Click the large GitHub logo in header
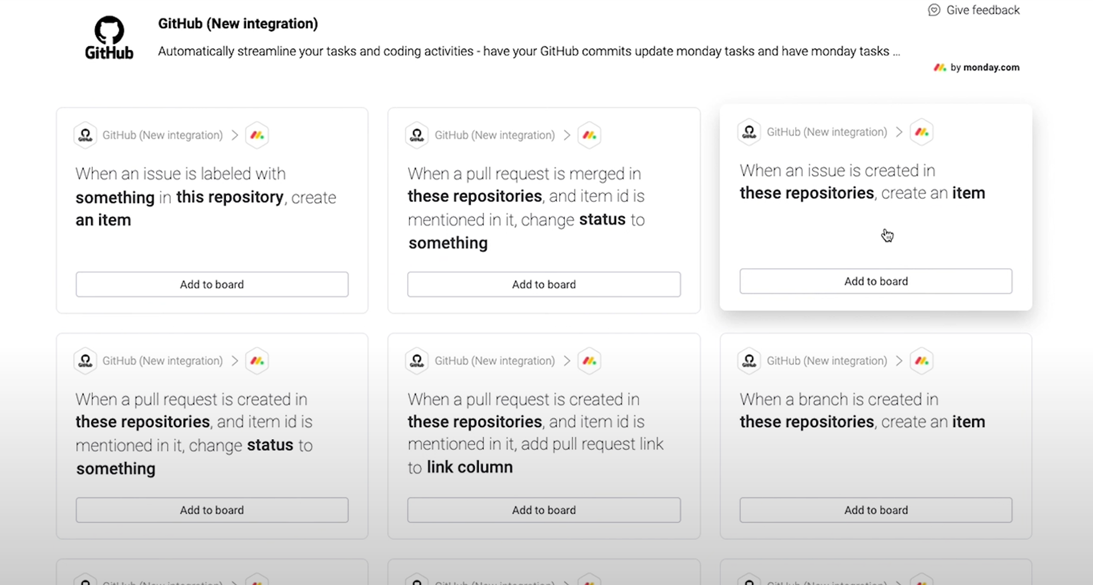Screen dimensions: 1093x585 pyautogui.click(x=109, y=37)
